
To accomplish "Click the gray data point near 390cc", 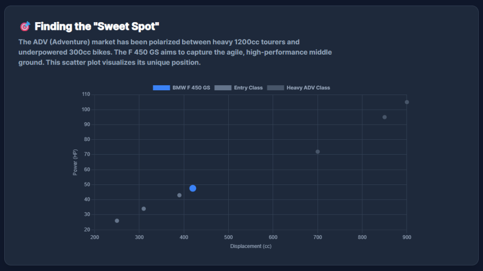I will [179, 195].
